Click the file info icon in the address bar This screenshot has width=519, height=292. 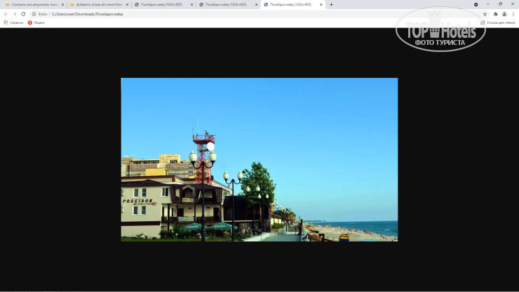[34, 14]
